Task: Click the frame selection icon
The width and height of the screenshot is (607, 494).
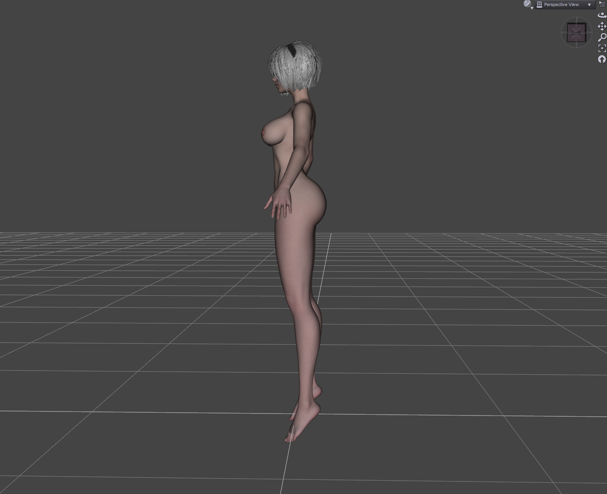Action: click(x=602, y=49)
